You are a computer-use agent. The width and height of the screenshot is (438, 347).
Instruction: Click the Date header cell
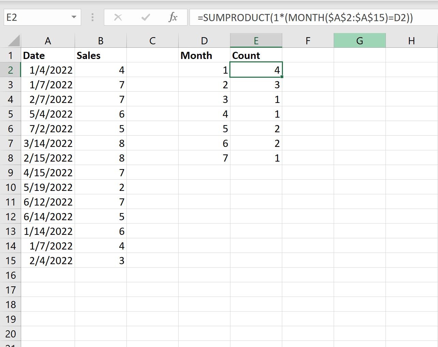48,55
